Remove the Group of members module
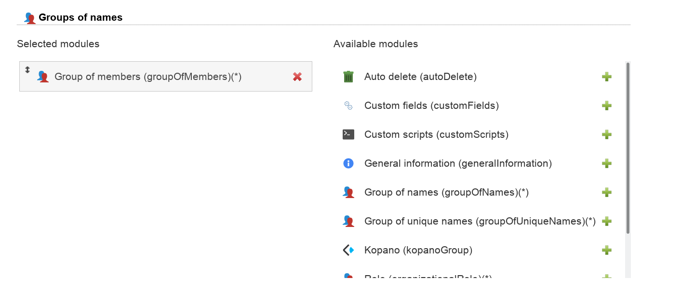This screenshot has height=292, width=681. click(297, 77)
